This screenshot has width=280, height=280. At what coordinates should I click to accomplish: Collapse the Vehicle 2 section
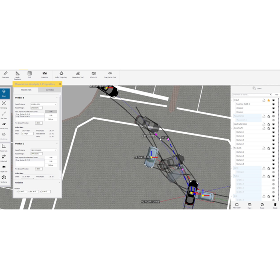(57, 143)
